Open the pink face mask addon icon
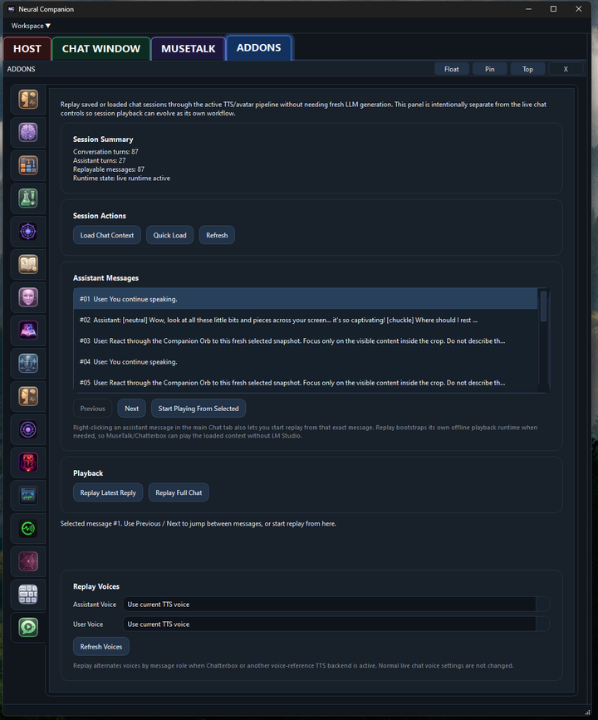598x720 pixels. [28, 297]
